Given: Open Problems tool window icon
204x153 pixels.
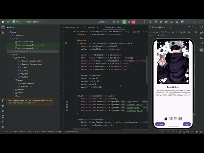Looking at the screenshot, I should 3,117.
